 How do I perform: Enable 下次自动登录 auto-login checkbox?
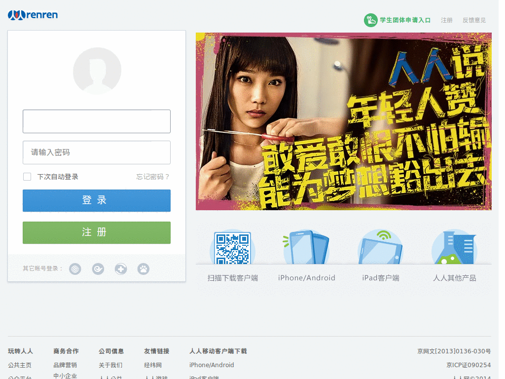tap(27, 176)
